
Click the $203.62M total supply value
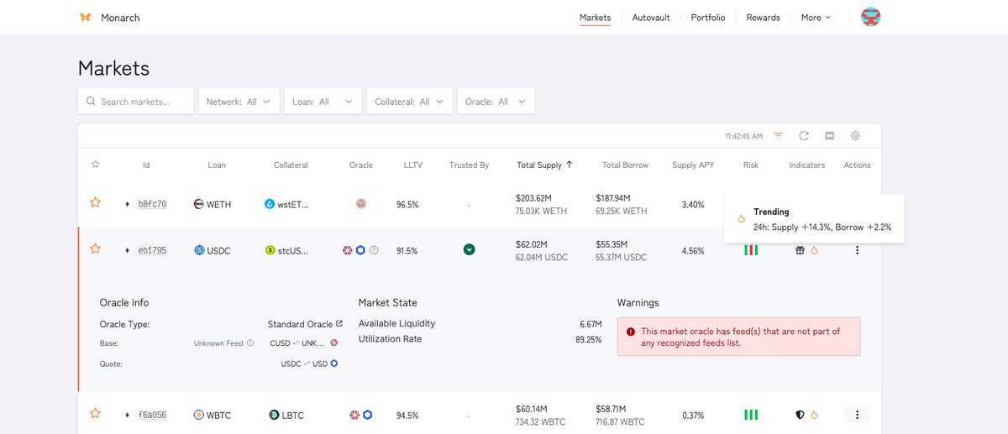click(x=534, y=198)
